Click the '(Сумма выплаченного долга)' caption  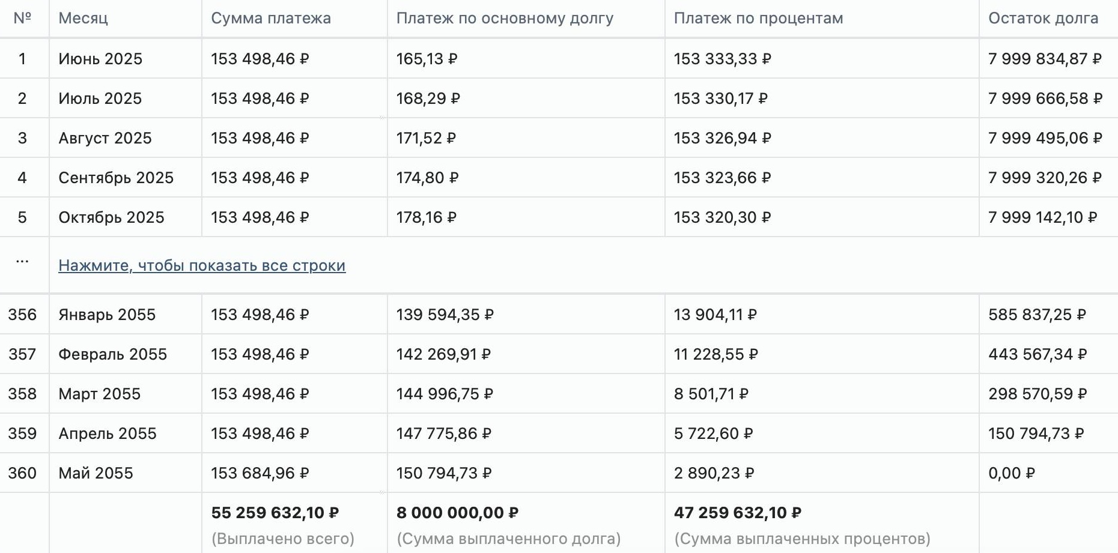[x=509, y=539]
